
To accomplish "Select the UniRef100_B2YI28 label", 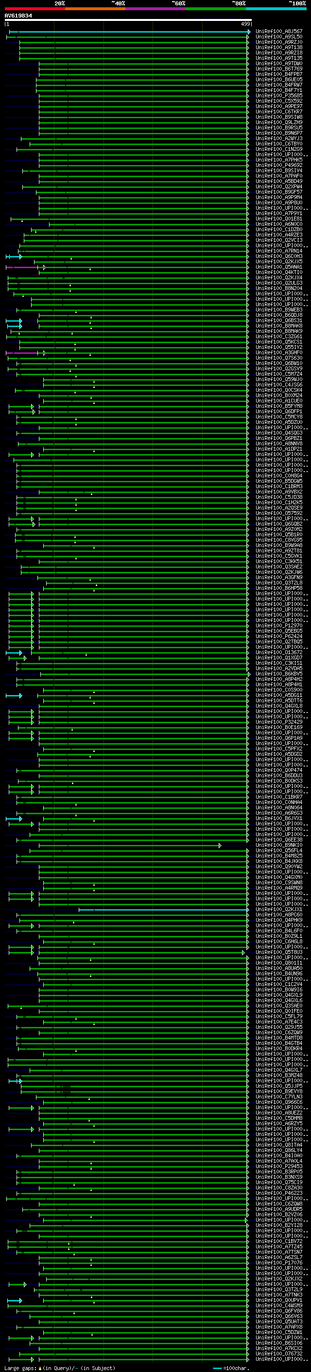I will pos(279,1225).
